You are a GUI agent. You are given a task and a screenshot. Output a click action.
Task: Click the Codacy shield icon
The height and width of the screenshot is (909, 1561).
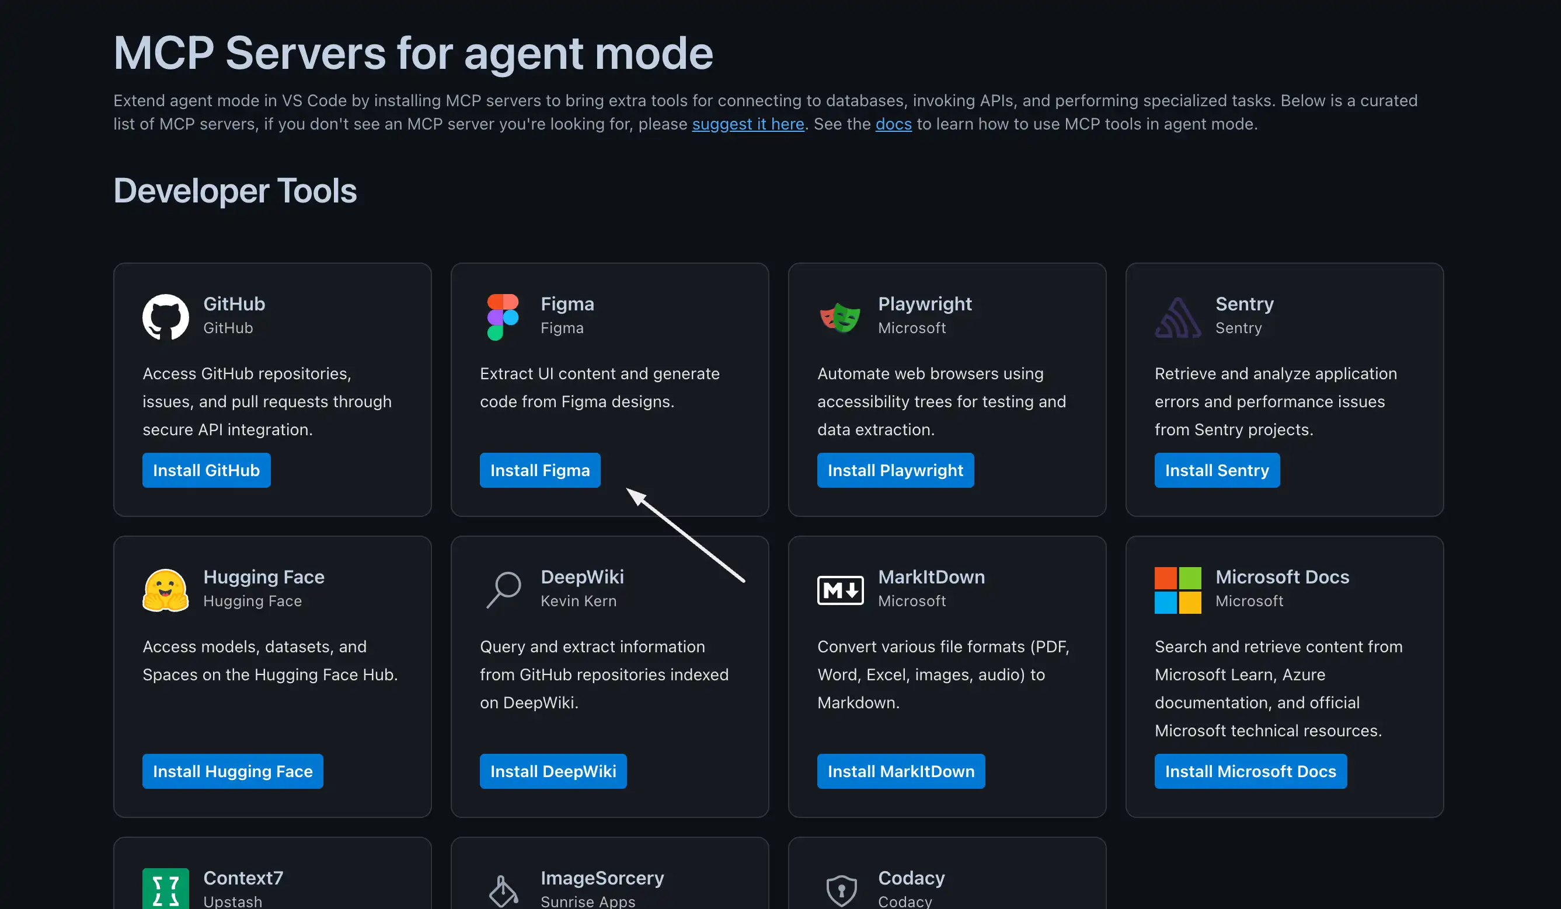pos(841,890)
